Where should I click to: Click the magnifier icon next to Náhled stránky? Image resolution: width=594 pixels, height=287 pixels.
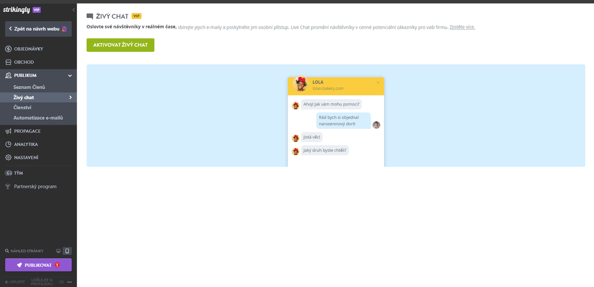click(6, 250)
